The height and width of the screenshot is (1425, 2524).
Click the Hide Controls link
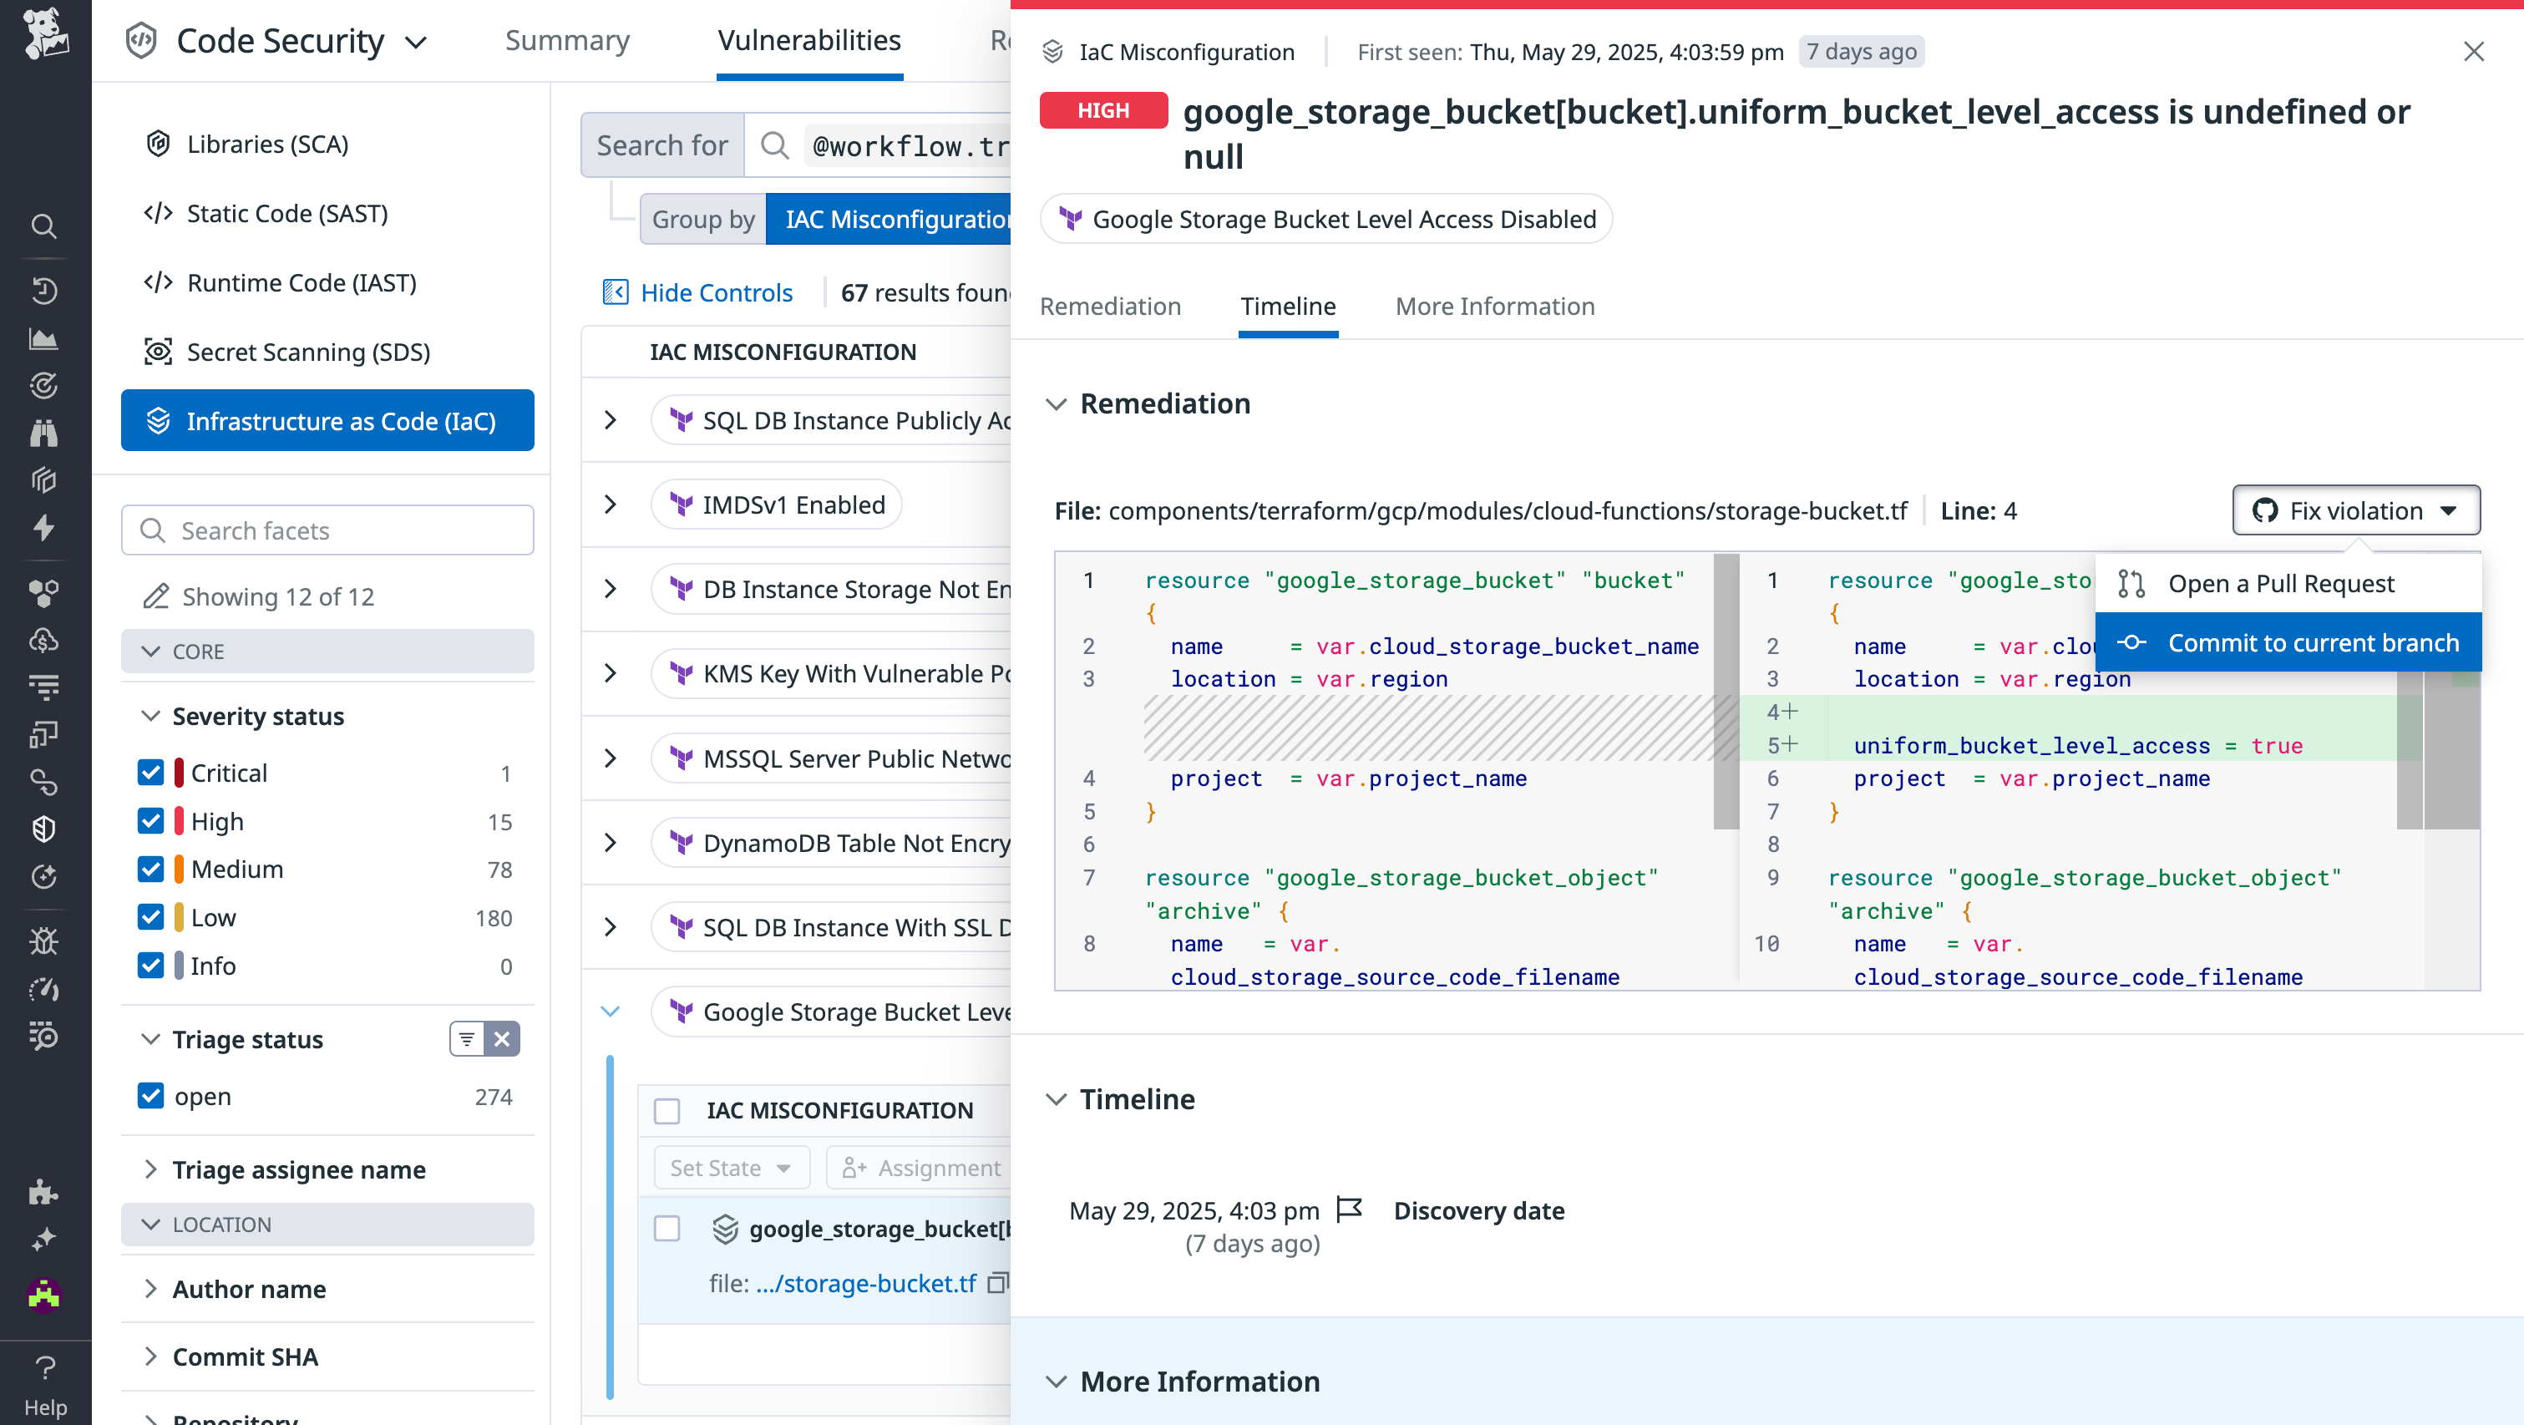[x=717, y=292]
